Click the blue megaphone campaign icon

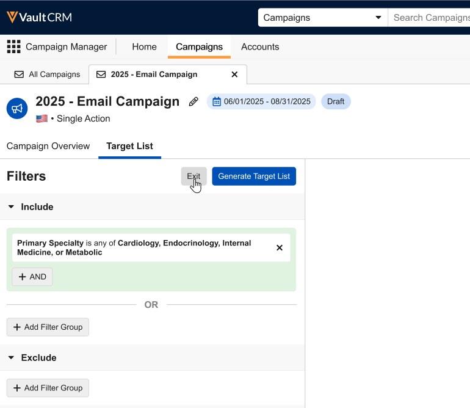[17, 109]
